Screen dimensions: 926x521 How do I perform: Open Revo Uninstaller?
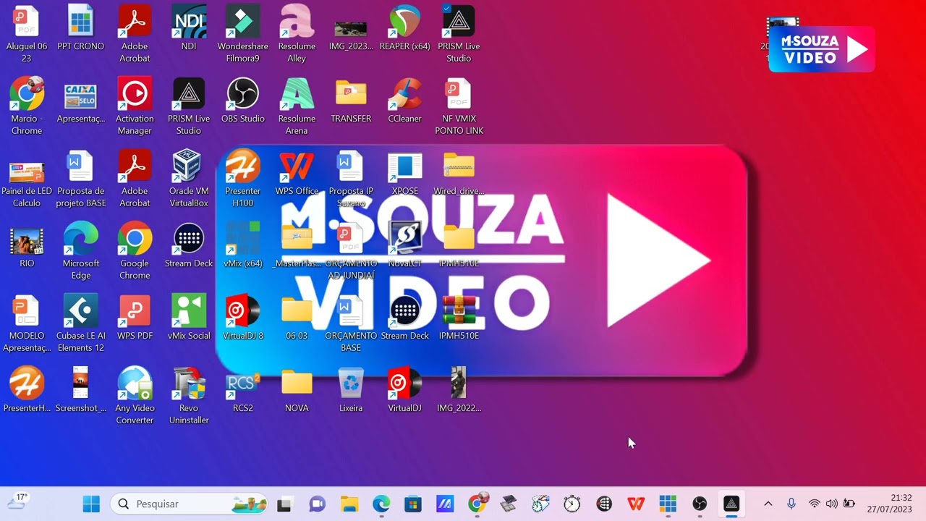pyautogui.click(x=189, y=395)
